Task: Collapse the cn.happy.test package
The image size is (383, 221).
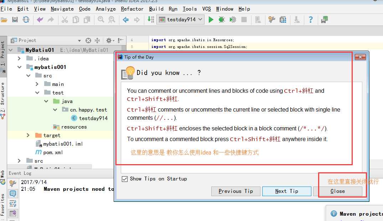Action: pyautogui.click(x=55, y=110)
